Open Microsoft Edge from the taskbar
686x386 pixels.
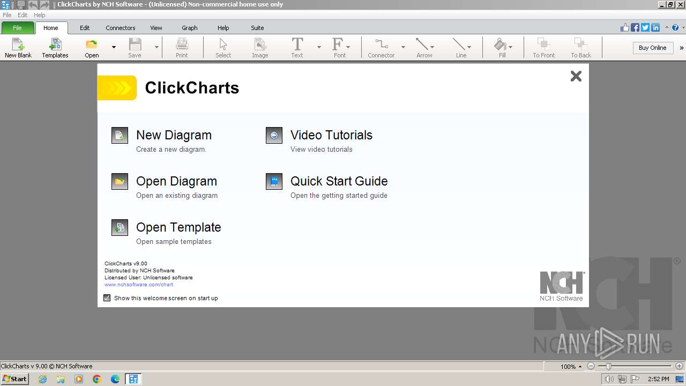(115, 379)
